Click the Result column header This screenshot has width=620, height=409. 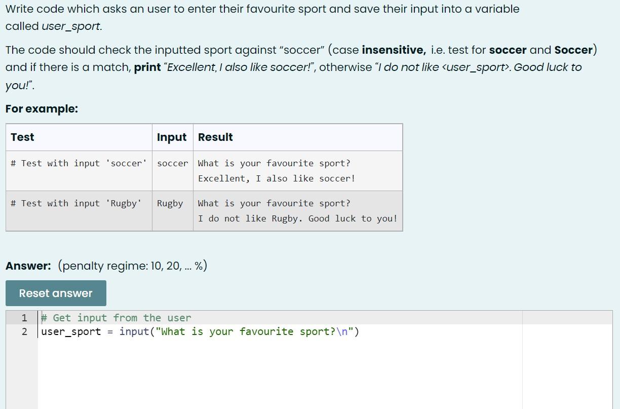click(215, 137)
